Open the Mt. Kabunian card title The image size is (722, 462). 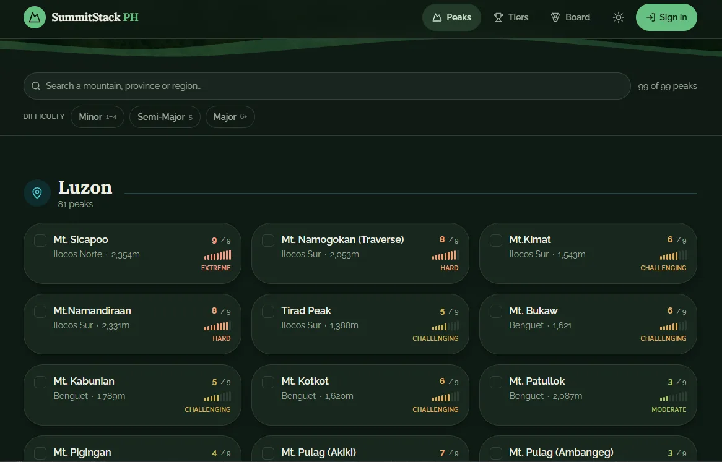[x=84, y=381]
